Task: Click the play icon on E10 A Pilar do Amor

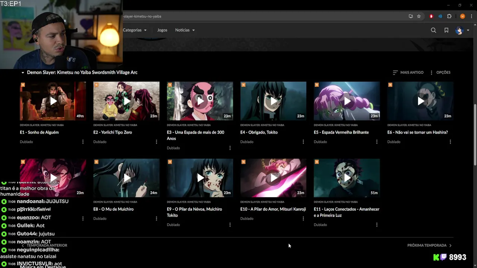Action: tap(274, 178)
